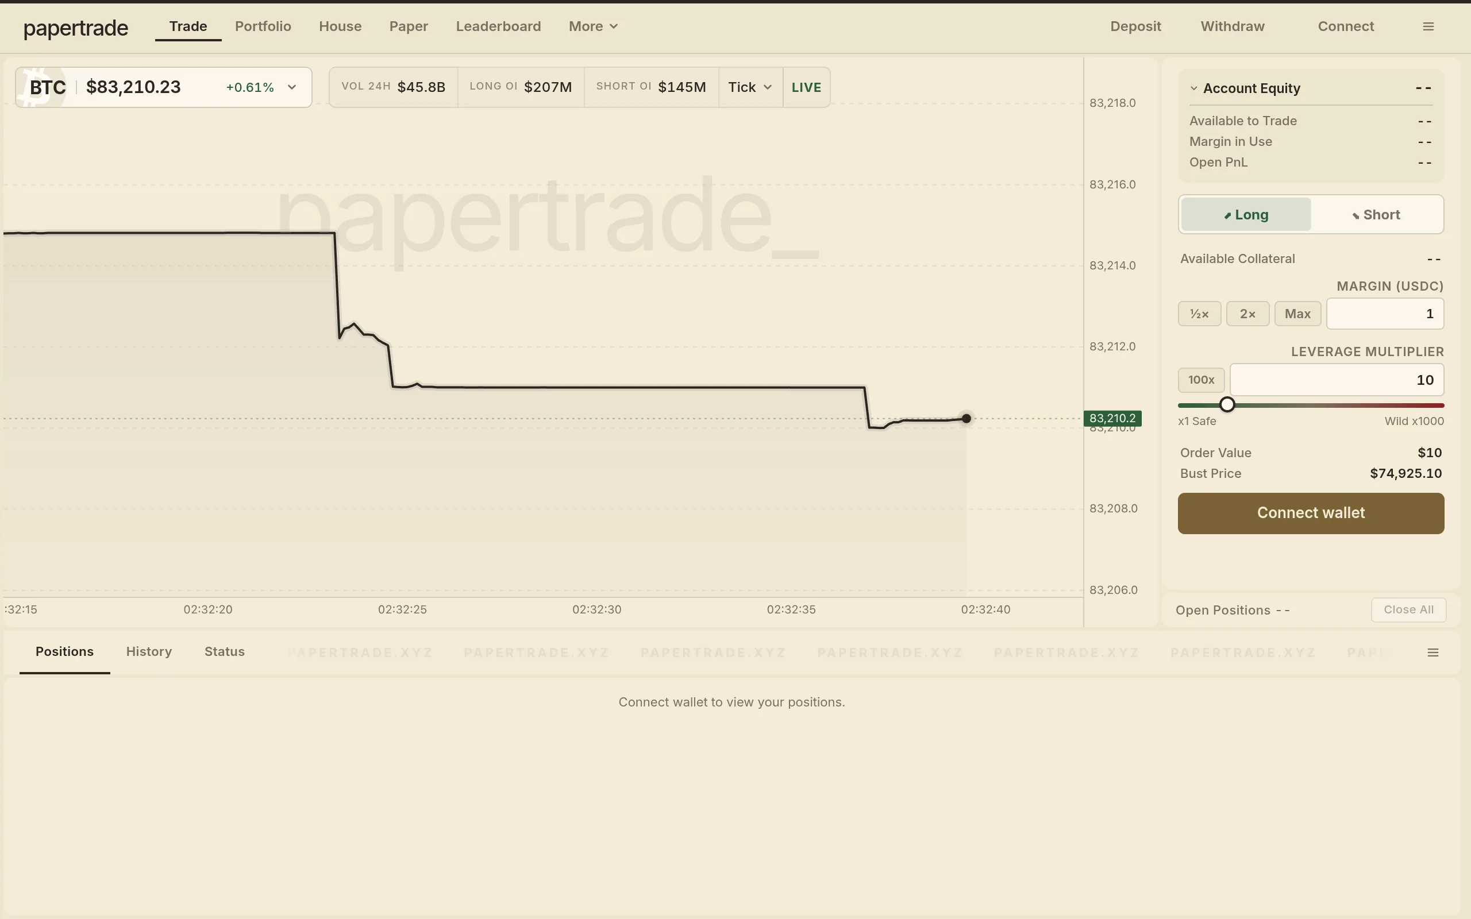Click the 83,216.0 price axis label
Viewport: 1471px width, 919px height.
1112,184
